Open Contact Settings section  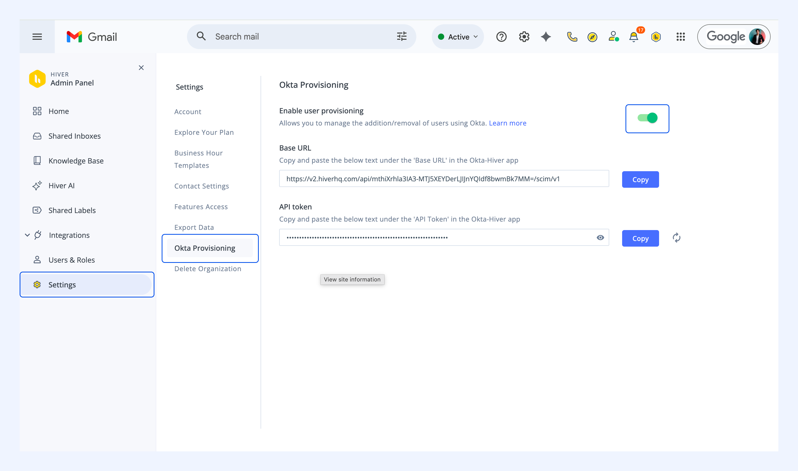(201, 186)
